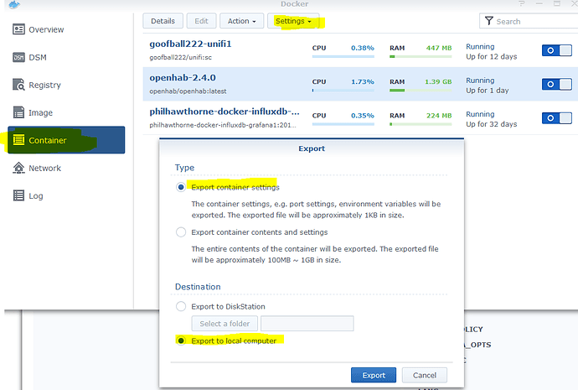Click the 1.39 GB RAM value

[x=438, y=81]
